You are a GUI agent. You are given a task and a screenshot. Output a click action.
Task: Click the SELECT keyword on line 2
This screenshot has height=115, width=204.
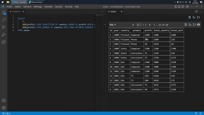tap(21, 19)
